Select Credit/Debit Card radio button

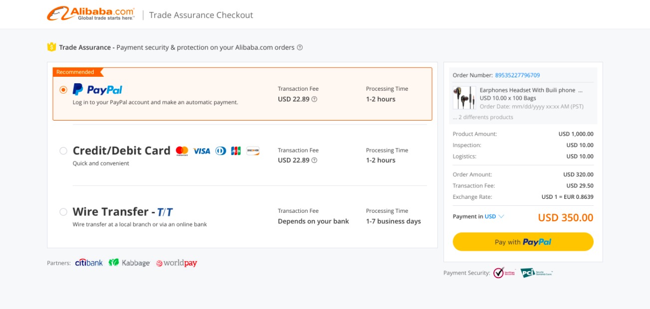point(63,151)
